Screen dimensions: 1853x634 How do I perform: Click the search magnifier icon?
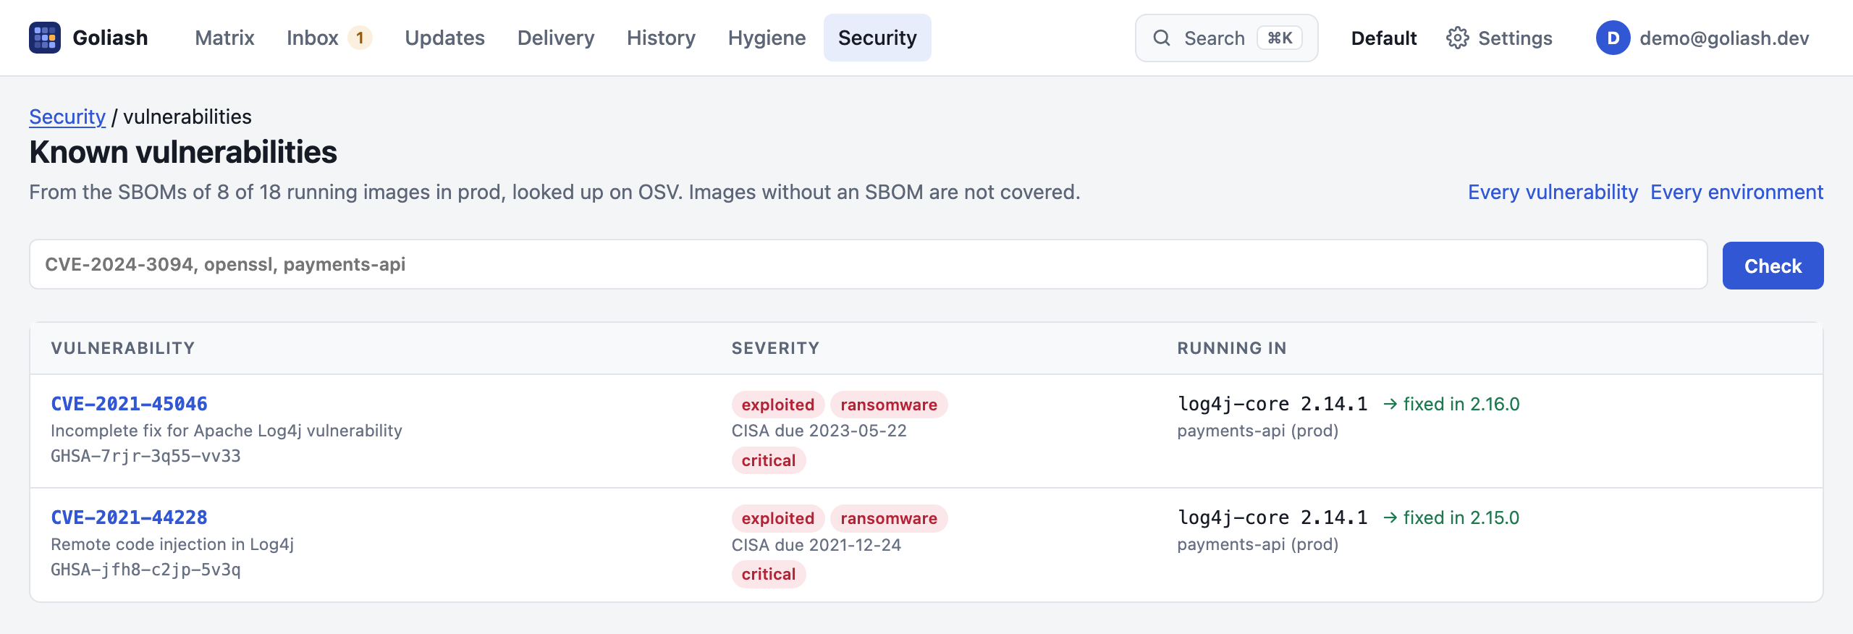1161,38
